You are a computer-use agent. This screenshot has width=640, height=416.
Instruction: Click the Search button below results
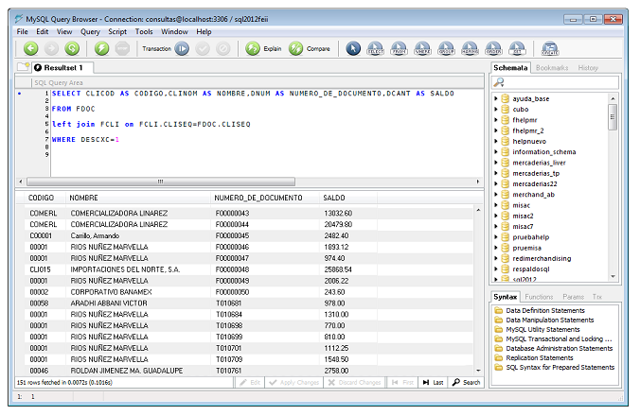[x=466, y=382]
